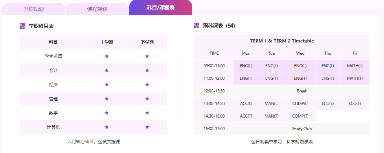Click the ECO(L) cell
The width and height of the screenshot is (384, 153).
coord(328,103)
